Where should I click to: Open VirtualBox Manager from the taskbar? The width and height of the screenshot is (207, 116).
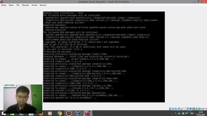point(78,113)
